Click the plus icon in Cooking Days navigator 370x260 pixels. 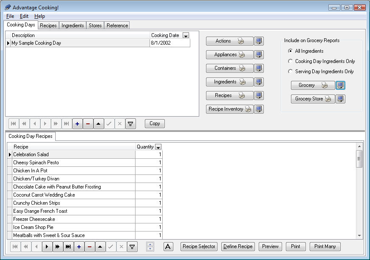(x=77, y=124)
